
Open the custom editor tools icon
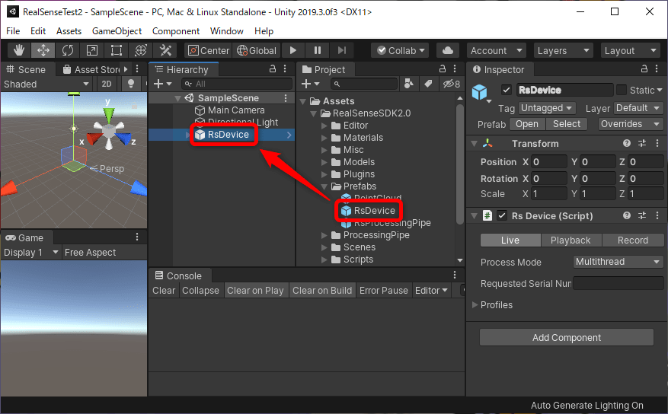pos(165,51)
